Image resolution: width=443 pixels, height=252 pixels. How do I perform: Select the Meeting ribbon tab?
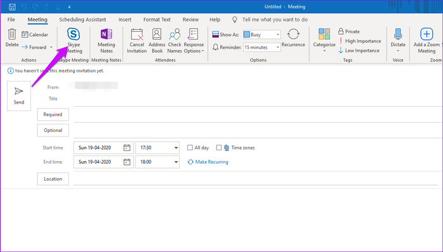(37, 20)
